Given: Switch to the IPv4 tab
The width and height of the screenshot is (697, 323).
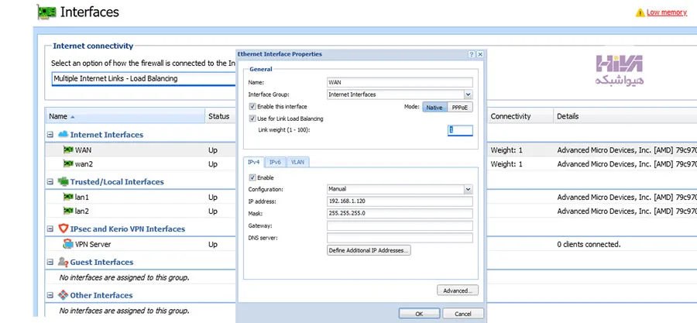Looking at the screenshot, I should 253,162.
